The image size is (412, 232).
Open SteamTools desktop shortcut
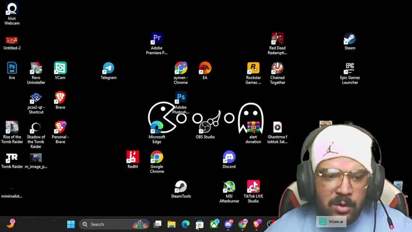coord(181,189)
